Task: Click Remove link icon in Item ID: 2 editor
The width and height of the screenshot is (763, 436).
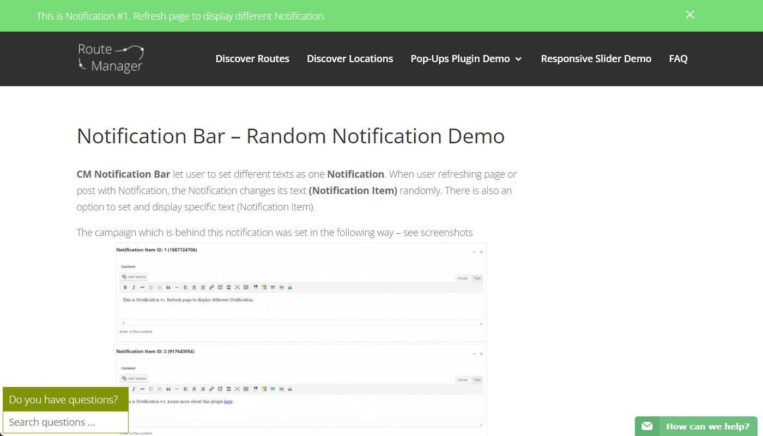Action: tap(220, 389)
